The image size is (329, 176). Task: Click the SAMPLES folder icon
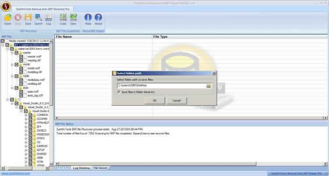[x=34, y=146]
